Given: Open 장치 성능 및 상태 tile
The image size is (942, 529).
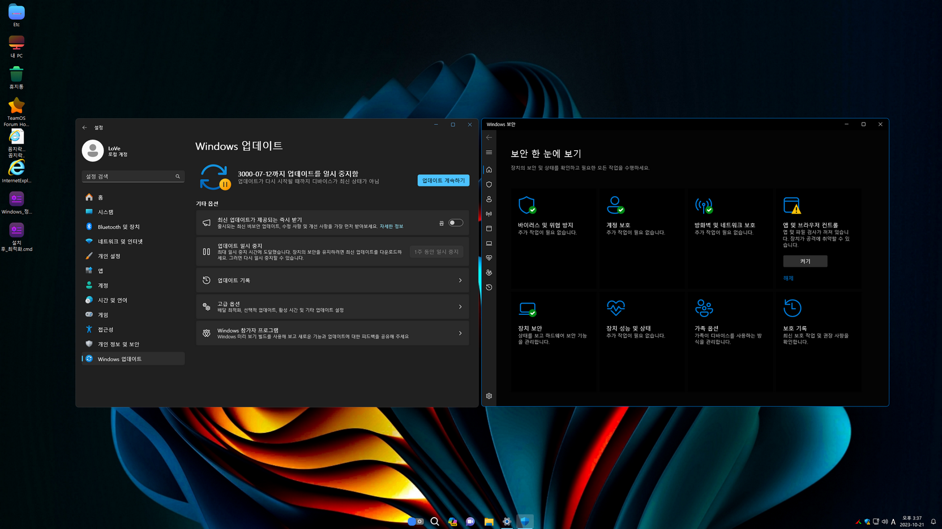Looking at the screenshot, I should click(x=641, y=341).
